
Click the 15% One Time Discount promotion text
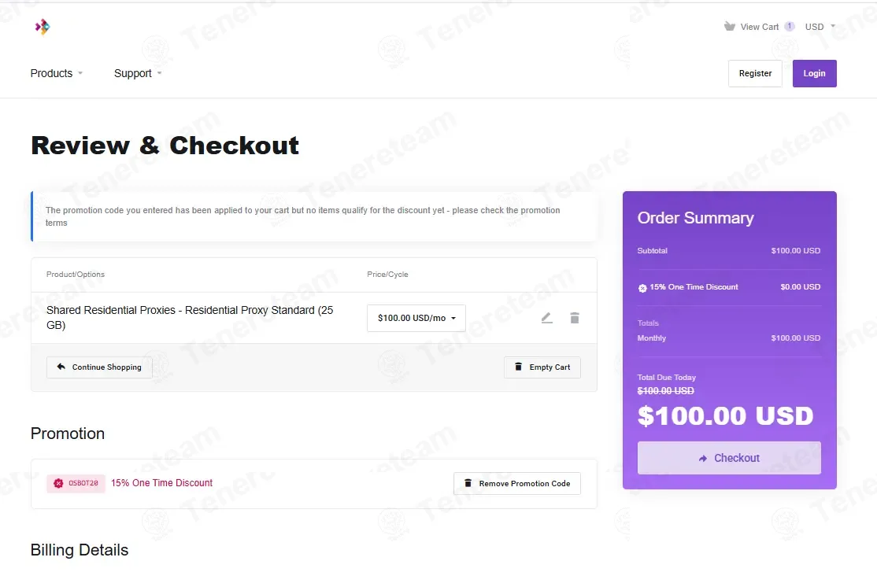[161, 483]
